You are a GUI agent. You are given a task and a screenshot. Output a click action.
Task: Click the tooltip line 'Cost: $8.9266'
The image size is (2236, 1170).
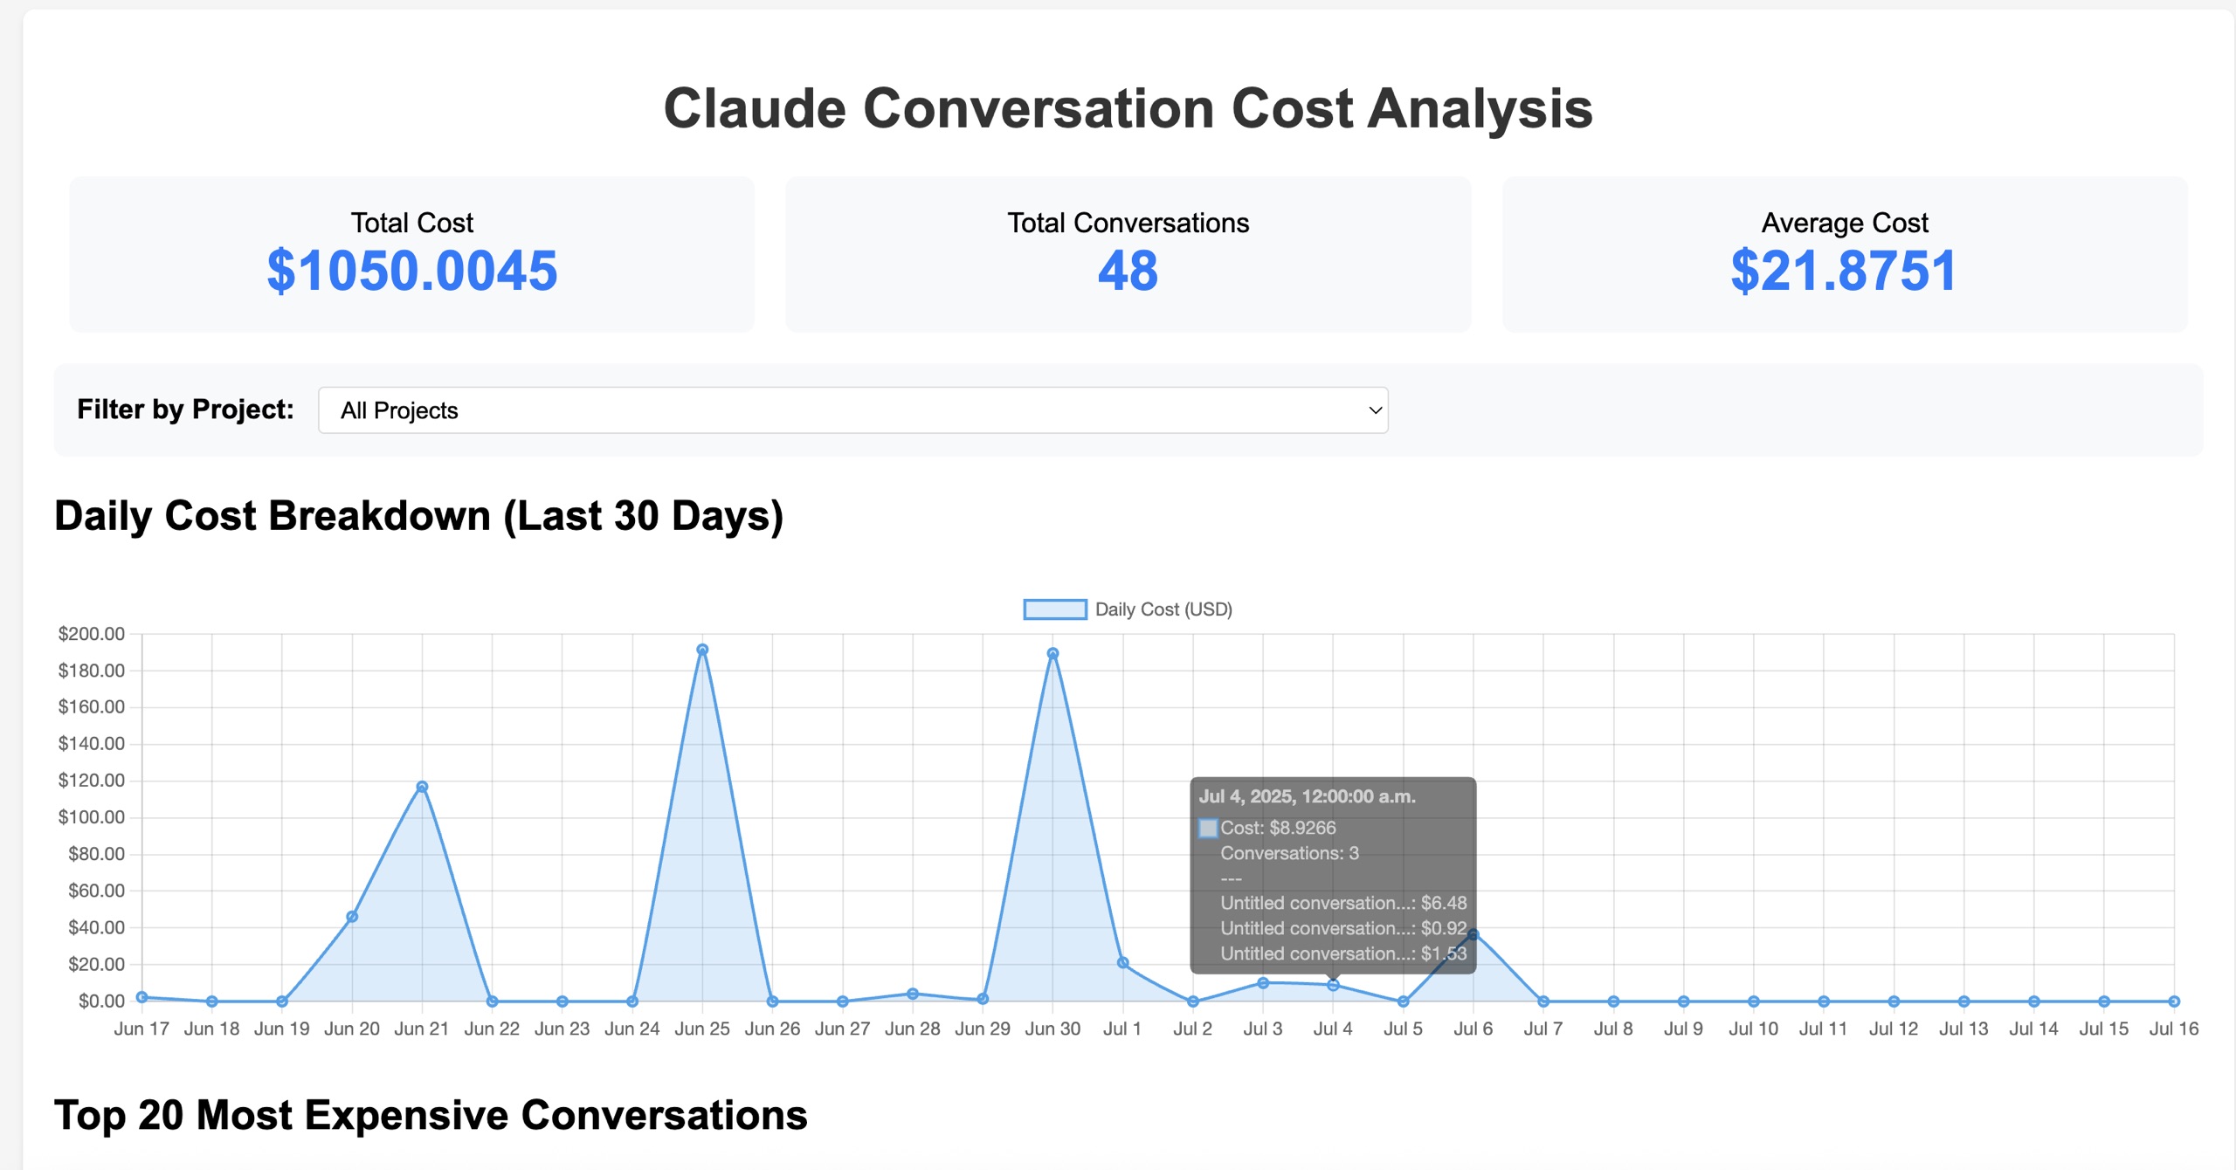1278,828
